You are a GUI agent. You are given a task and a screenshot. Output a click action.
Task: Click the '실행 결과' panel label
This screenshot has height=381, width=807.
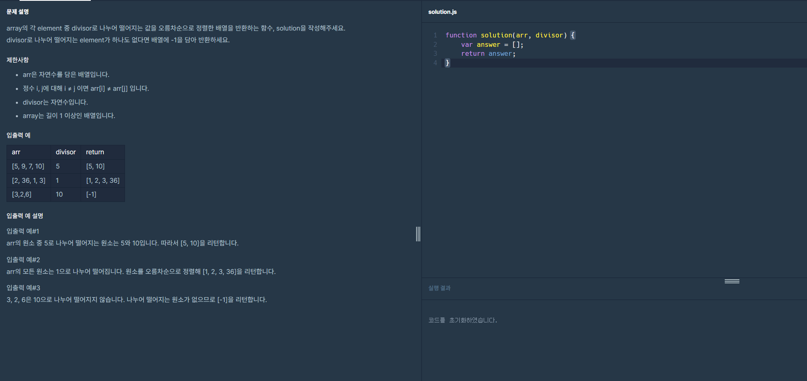tap(439, 288)
